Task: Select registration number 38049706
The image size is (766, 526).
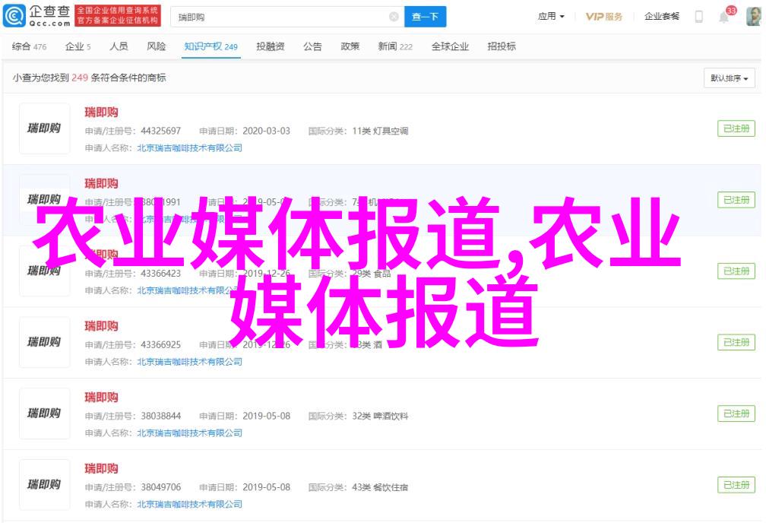Action: [161, 488]
